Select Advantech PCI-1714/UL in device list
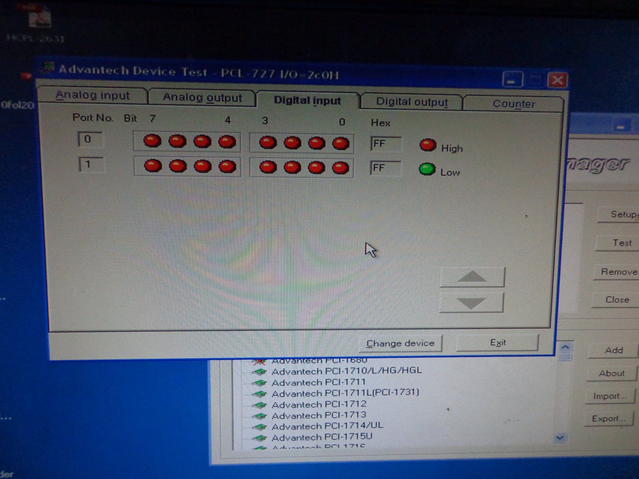The height and width of the screenshot is (479, 639). coord(327,426)
